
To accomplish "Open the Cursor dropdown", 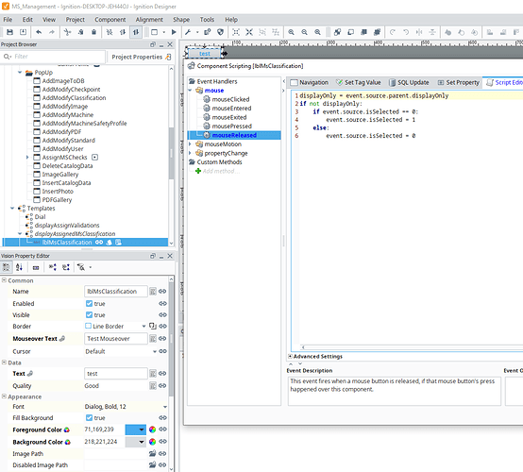I will [155, 351].
